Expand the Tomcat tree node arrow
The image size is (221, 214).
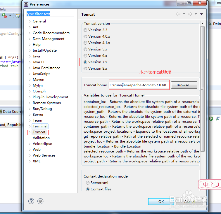30,132
